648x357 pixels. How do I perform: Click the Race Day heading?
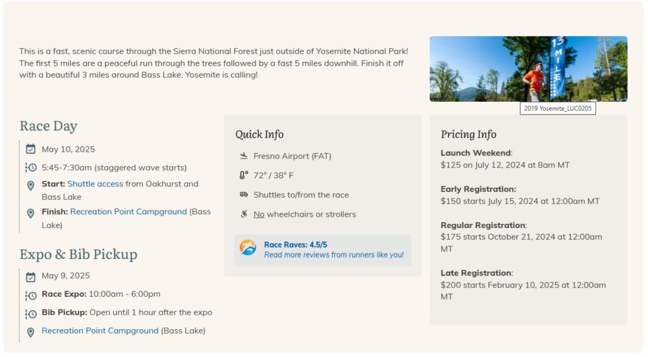pos(48,126)
